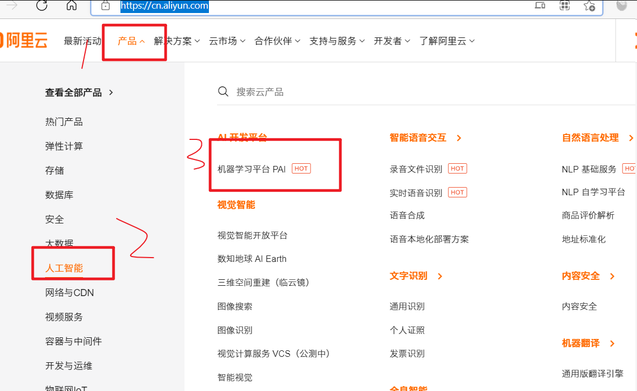The height and width of the screenshot is (391, 637).
Task: Open 机器学习平台 PAI product
Action: pos(251,169)
